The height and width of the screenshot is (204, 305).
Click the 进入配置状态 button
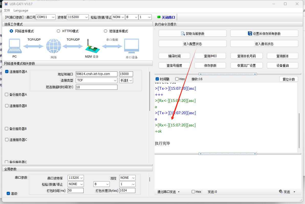tap(192, 44)
